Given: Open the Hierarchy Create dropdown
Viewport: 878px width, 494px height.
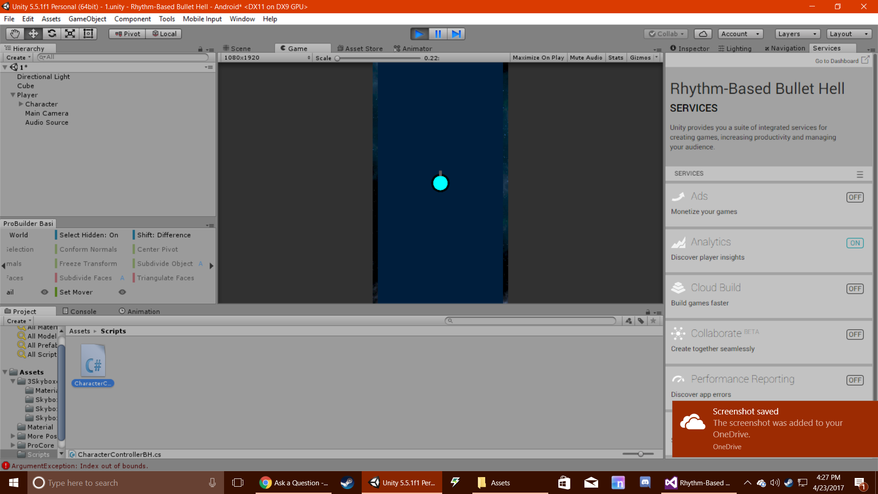Looking at the screenshot, I should 18,58.
